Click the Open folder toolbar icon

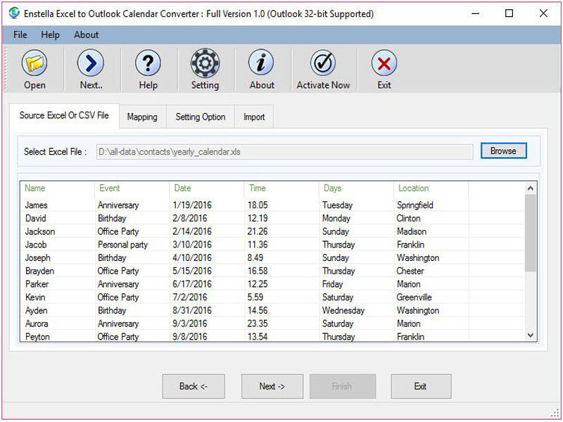click(x=34, y=65)
